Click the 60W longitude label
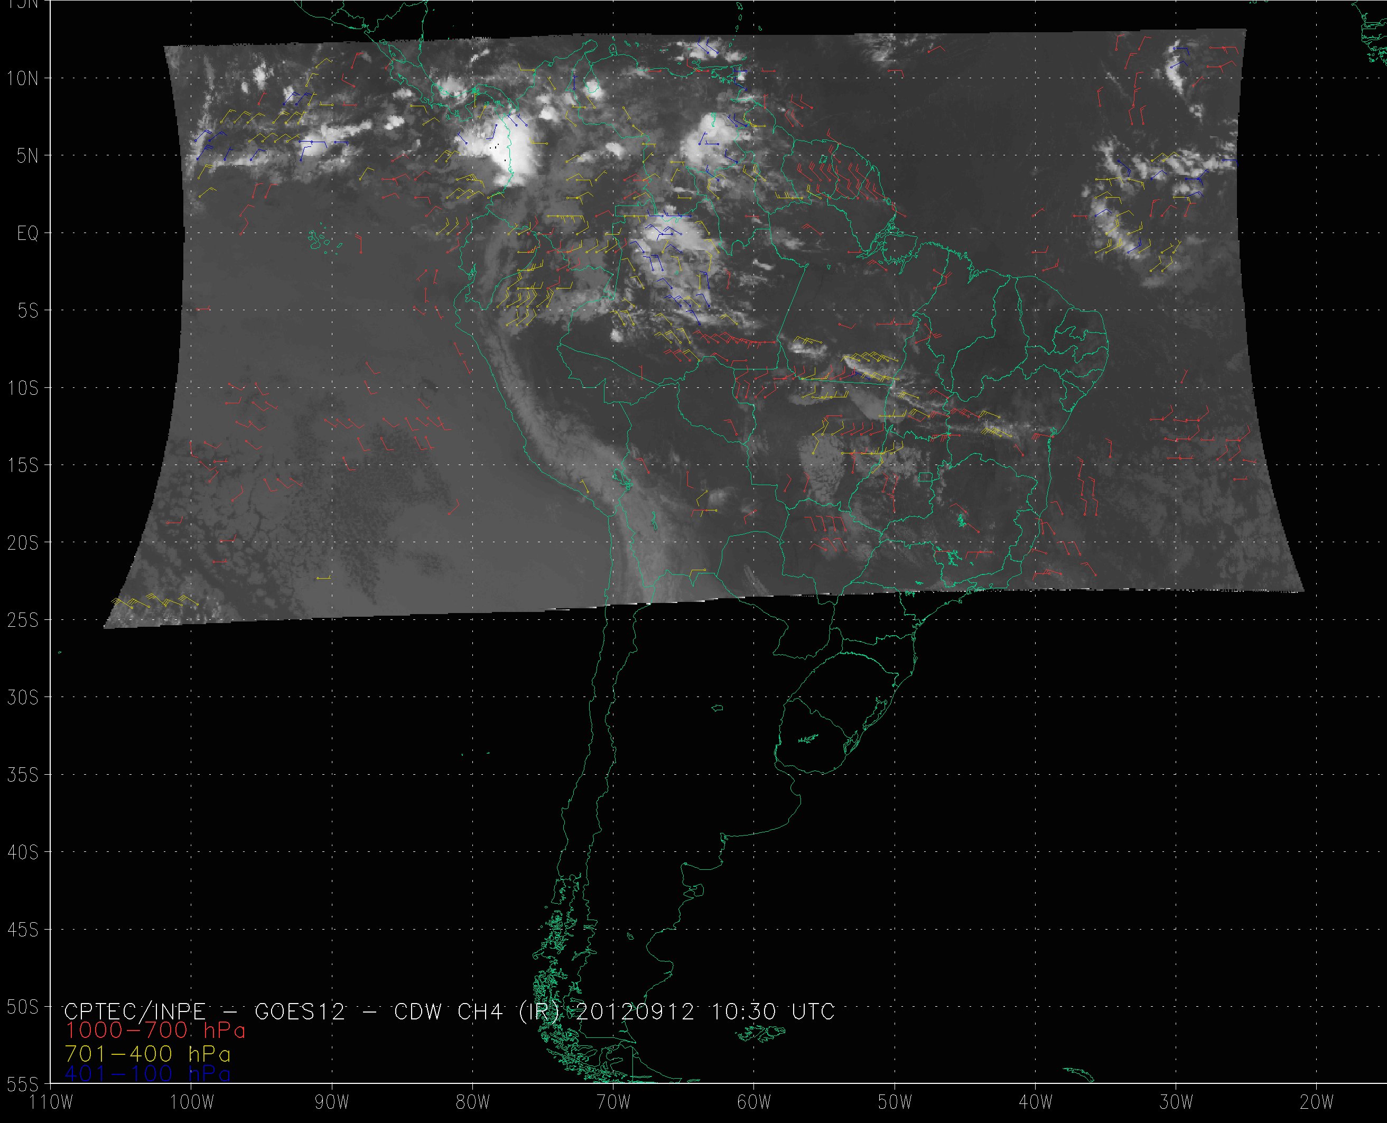The width and height of the screenshot is (1387, 1123). (x=754, y=1102)
